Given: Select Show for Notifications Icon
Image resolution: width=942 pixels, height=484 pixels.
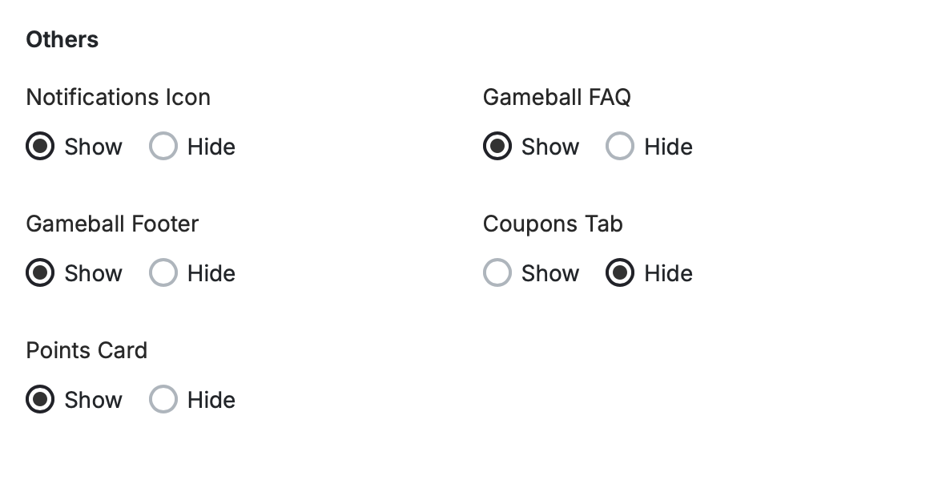Looking at the screenshot, I should [40, 146].
